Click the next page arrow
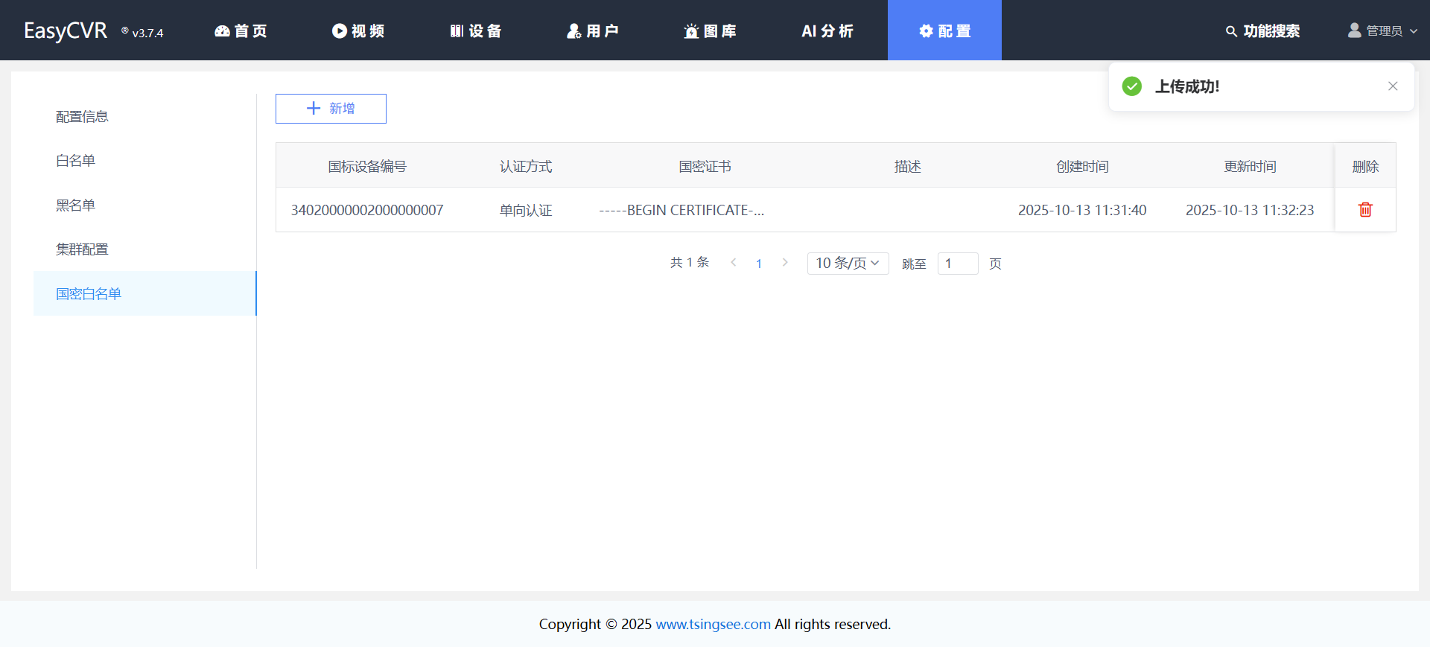 coord(785,263)
